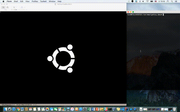Open iTunes music note icon in Dock
Image resolution: width=180 pixels, height=112 pixels.
(x=72, y=109)
